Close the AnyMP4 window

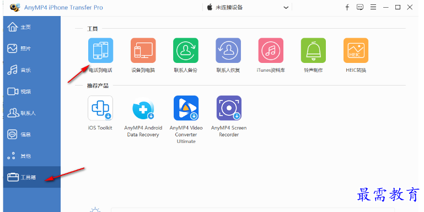click(410, 7)
